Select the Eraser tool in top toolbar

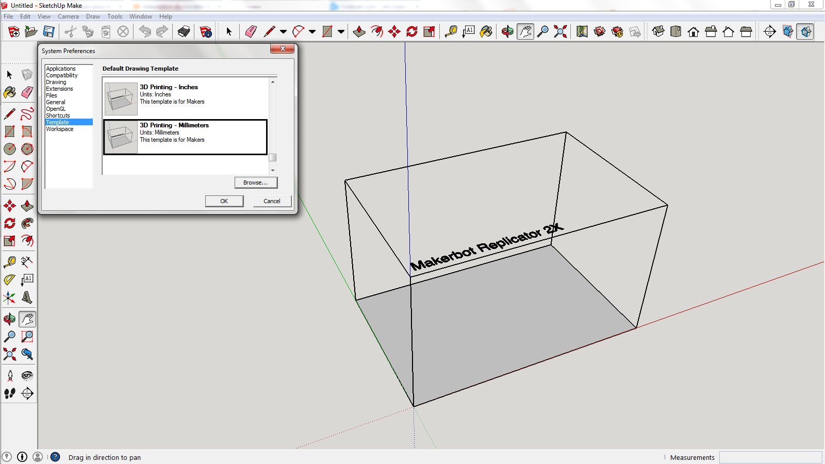click(251, 32)
